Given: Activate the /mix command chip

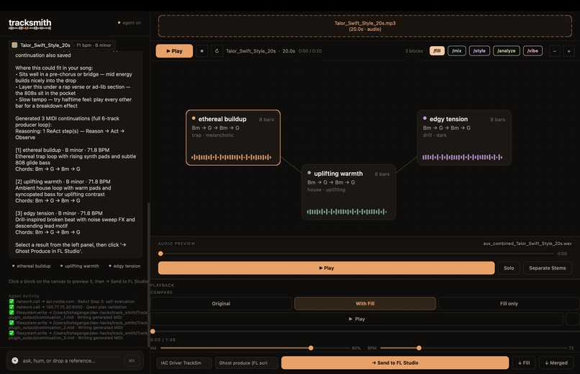Looking at the screenshot, I should 457,50.
